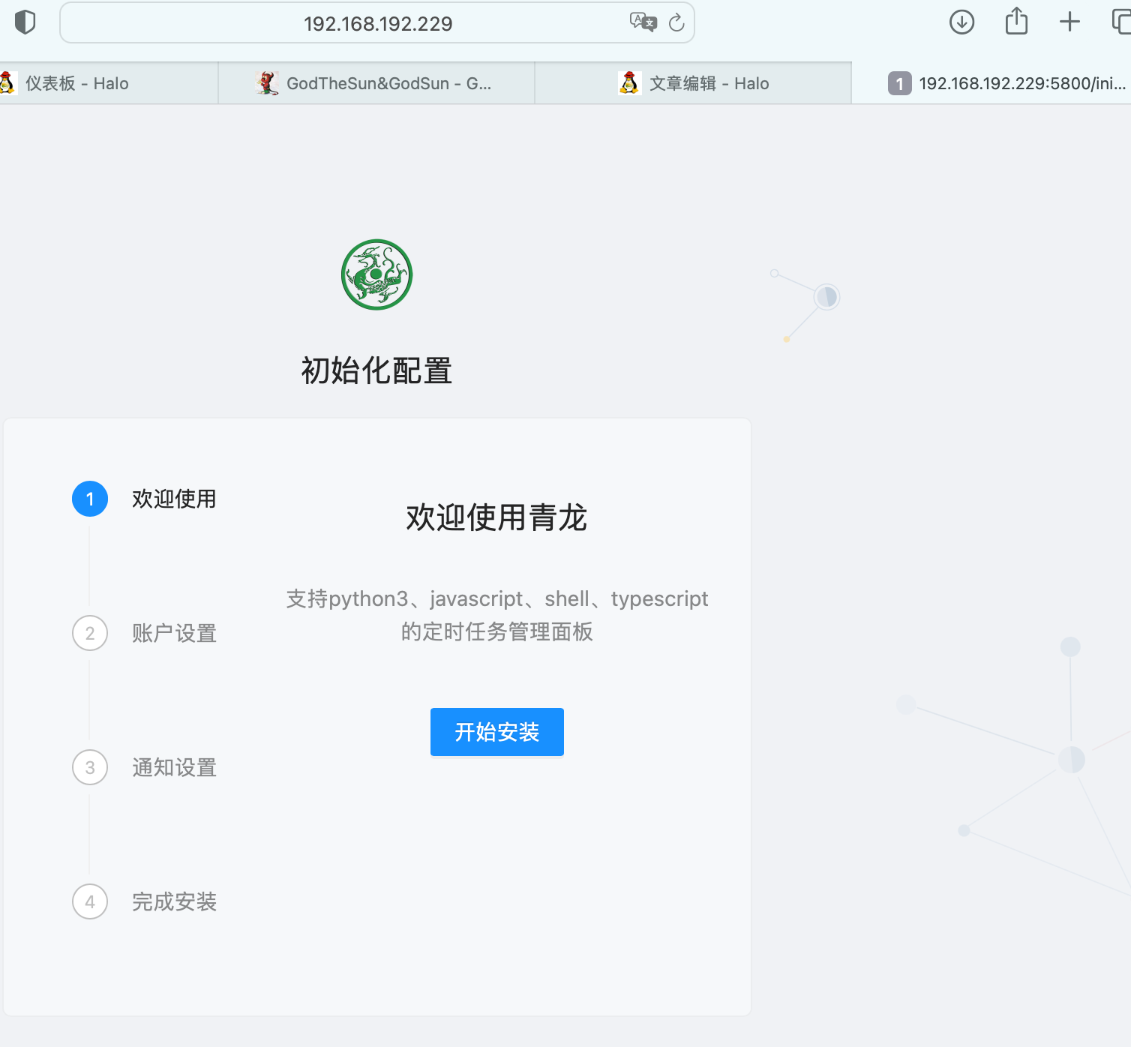Show the tab overview icon
The width and height of the screenshot is (1131, 1047).
pyautogui.click(x=1121, y=22)
